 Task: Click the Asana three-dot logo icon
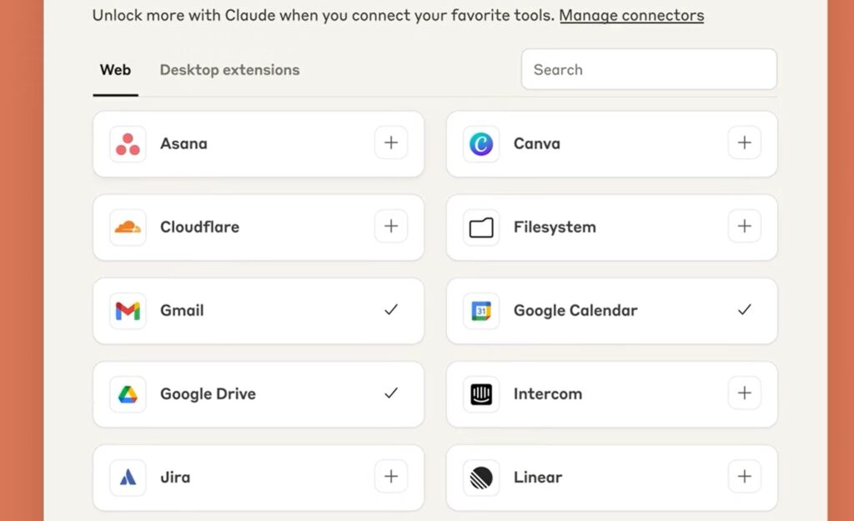128,143
